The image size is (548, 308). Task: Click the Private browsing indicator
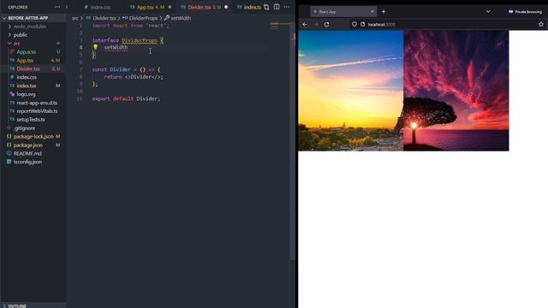point(525,11)
